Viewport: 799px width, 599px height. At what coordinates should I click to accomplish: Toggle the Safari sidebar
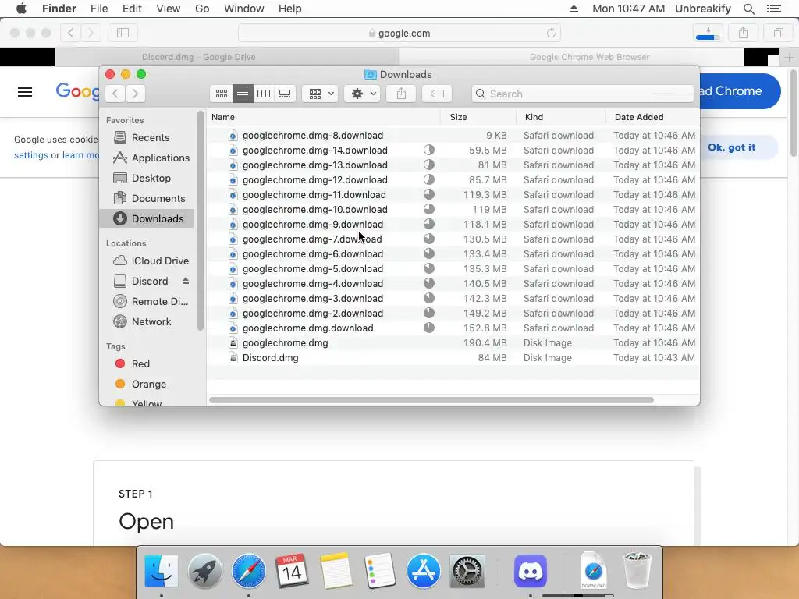pyautogui.click(x=123, y=33)
